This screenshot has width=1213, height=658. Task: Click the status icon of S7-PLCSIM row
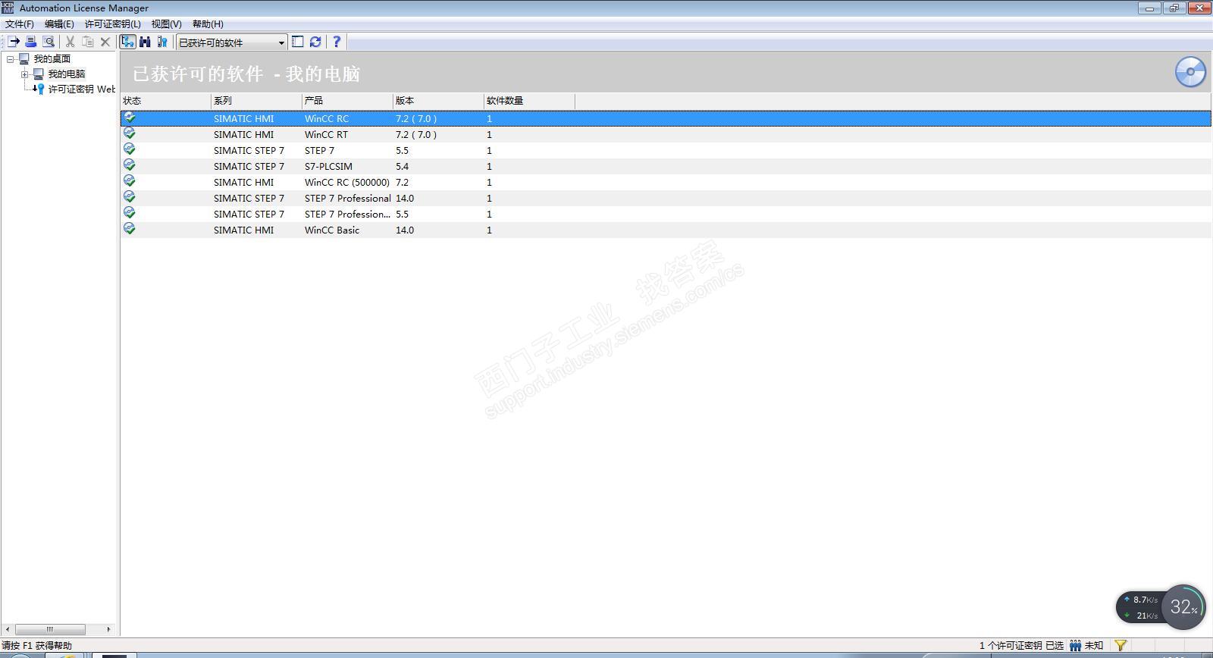tap(130, 165)
